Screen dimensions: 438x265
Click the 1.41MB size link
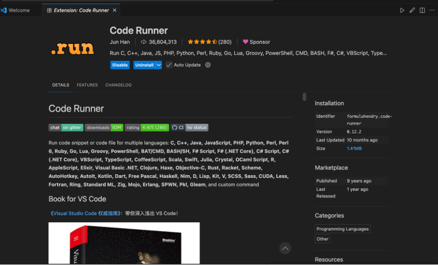[354, 148]
